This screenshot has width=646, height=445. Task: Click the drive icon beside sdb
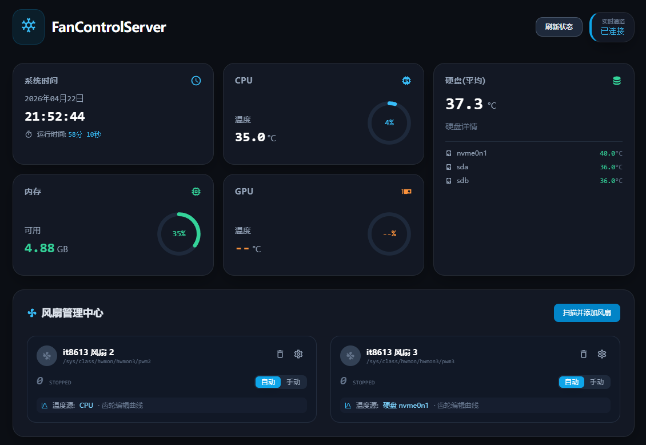pyautogui.click(x=449, y=181)
